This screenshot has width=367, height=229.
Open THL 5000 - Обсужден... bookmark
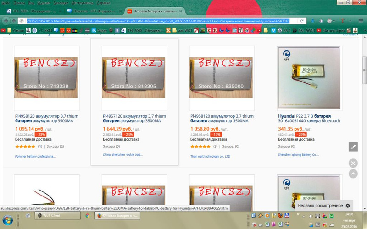point(143,30)
